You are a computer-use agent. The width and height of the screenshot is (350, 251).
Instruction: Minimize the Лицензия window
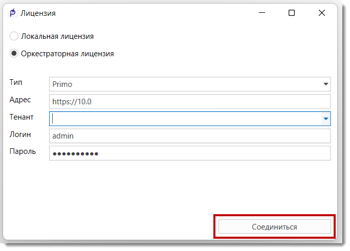click(261, 13)
